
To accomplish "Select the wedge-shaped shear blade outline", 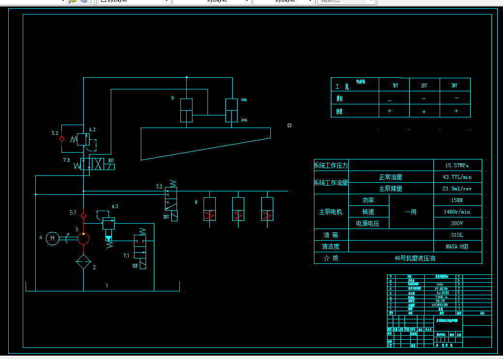I will 206,144.
